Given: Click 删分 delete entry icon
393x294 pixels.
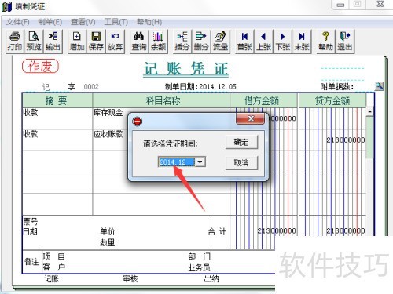Looking at the screenshot, I should [x=201, y=42].
